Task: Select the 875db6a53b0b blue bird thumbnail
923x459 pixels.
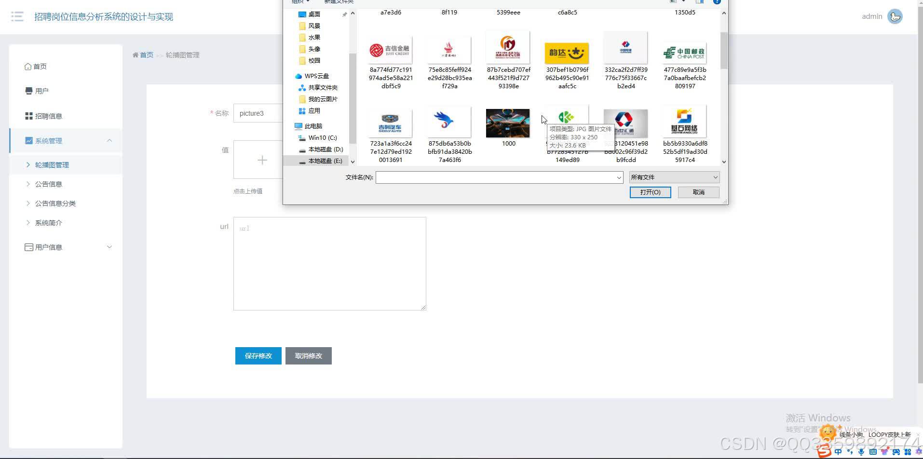Action: pyautogui.click(x=450, y=121)
